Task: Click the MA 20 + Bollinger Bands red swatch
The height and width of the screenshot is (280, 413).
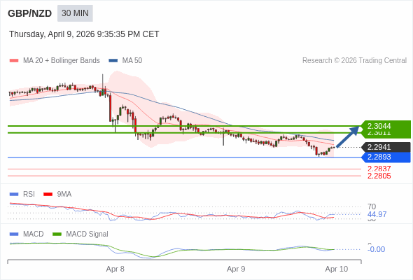Action: tap(14, 61)
